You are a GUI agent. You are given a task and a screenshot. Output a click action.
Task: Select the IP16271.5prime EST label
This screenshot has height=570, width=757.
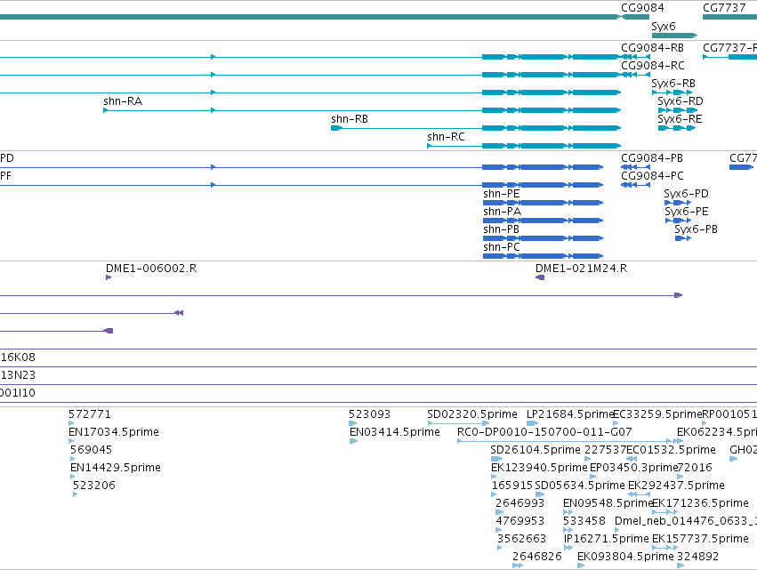click(607, 540)
